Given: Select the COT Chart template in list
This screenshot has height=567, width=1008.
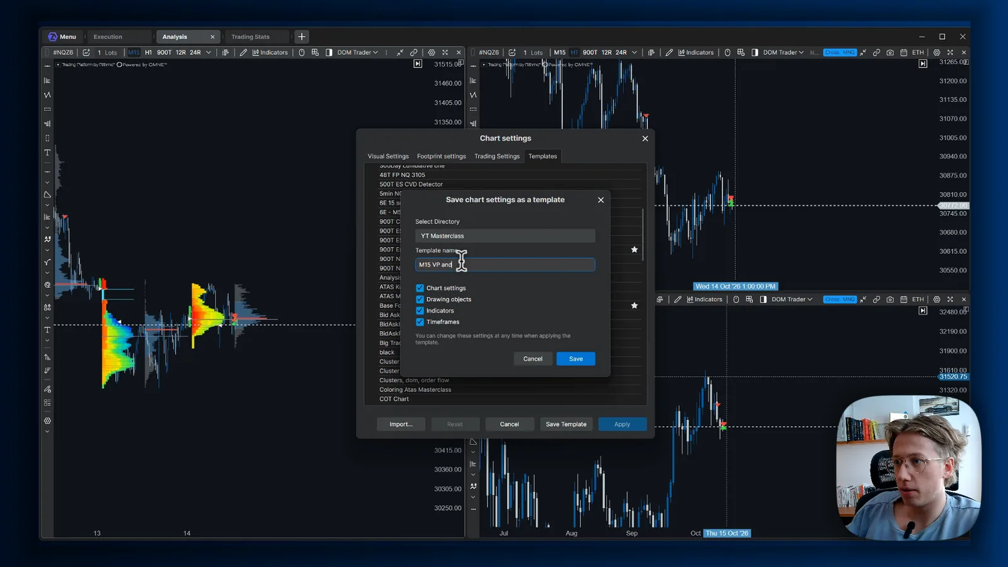Looking at the screenshot, I should point(394,399).
